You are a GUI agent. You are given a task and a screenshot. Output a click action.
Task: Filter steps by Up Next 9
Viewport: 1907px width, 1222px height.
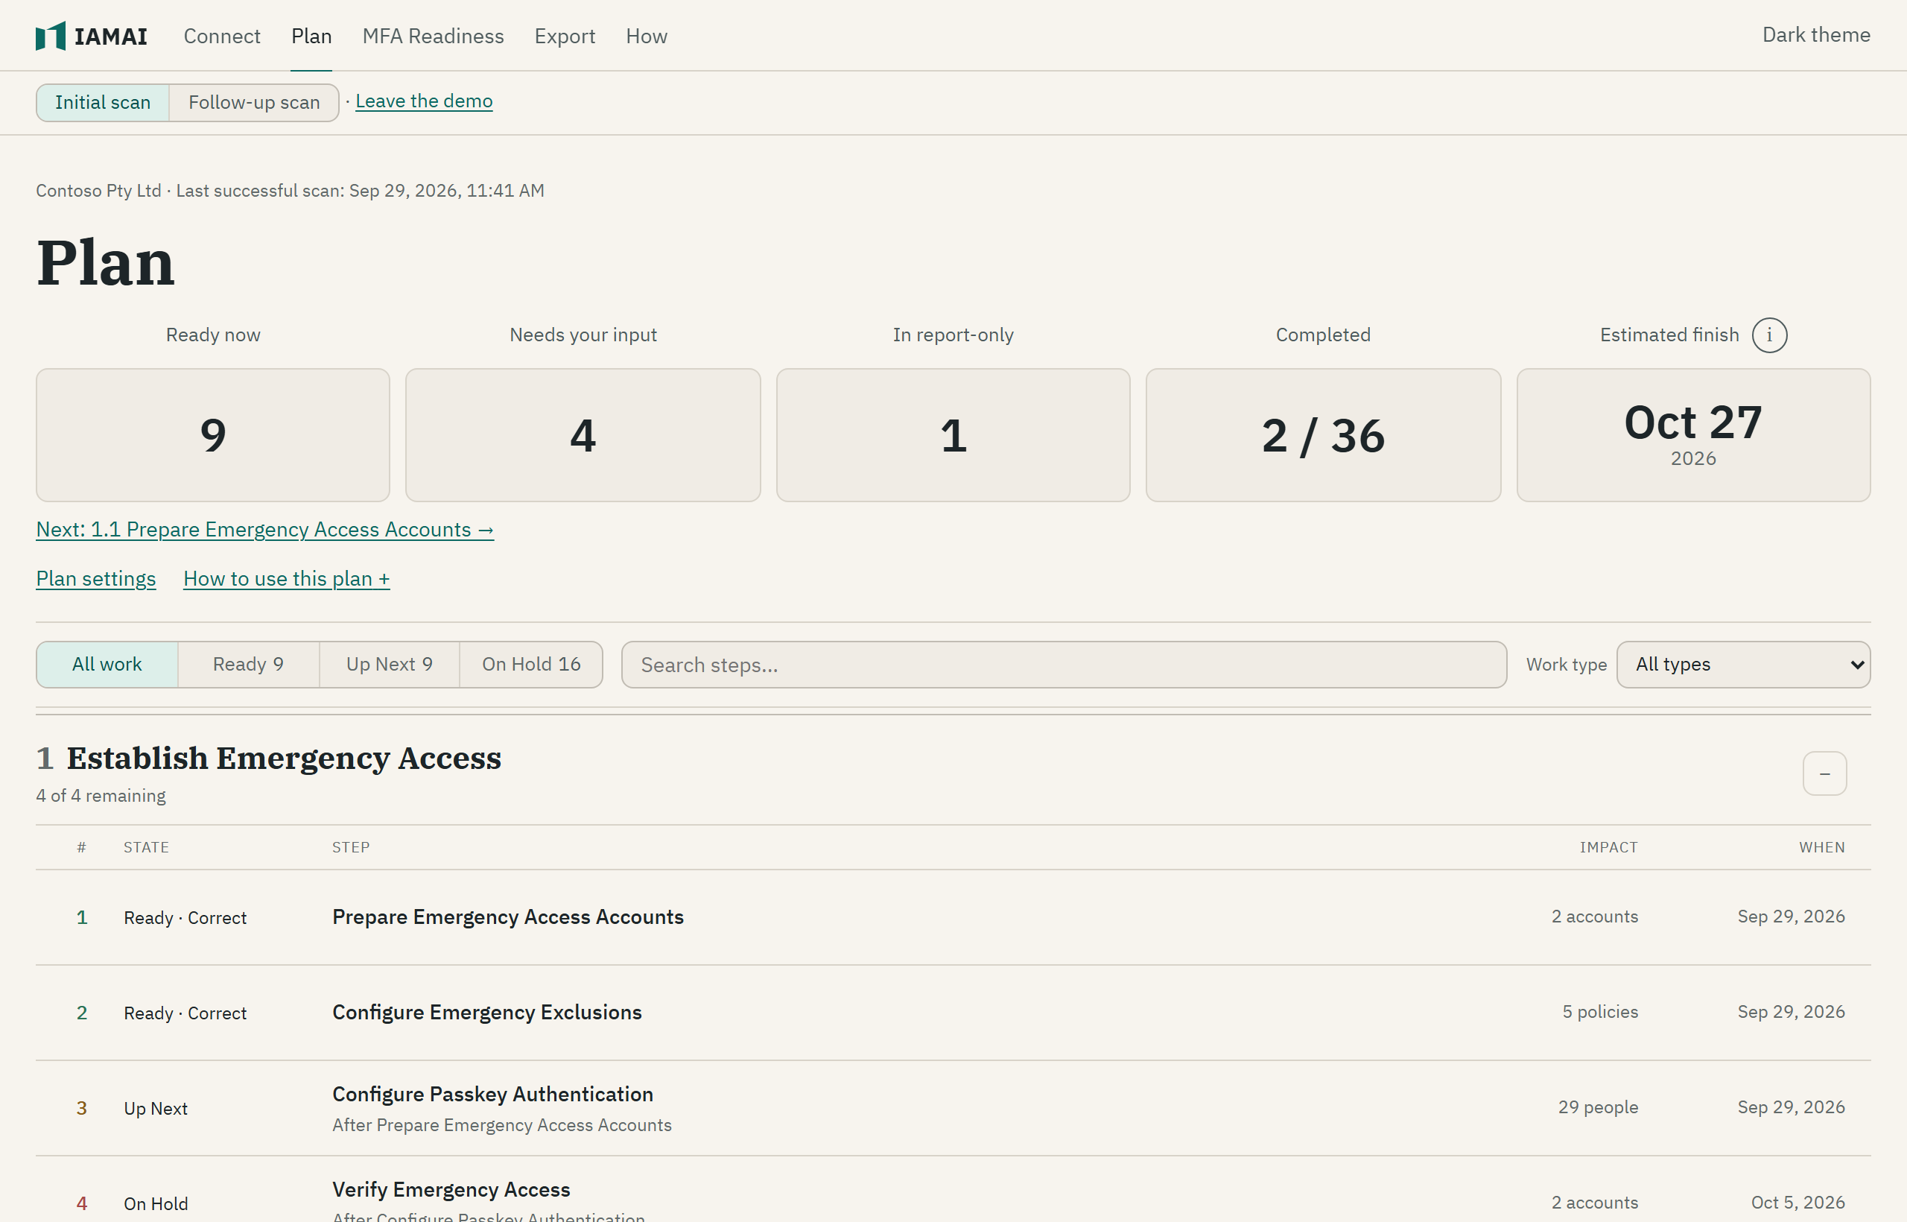click(390, 664)
